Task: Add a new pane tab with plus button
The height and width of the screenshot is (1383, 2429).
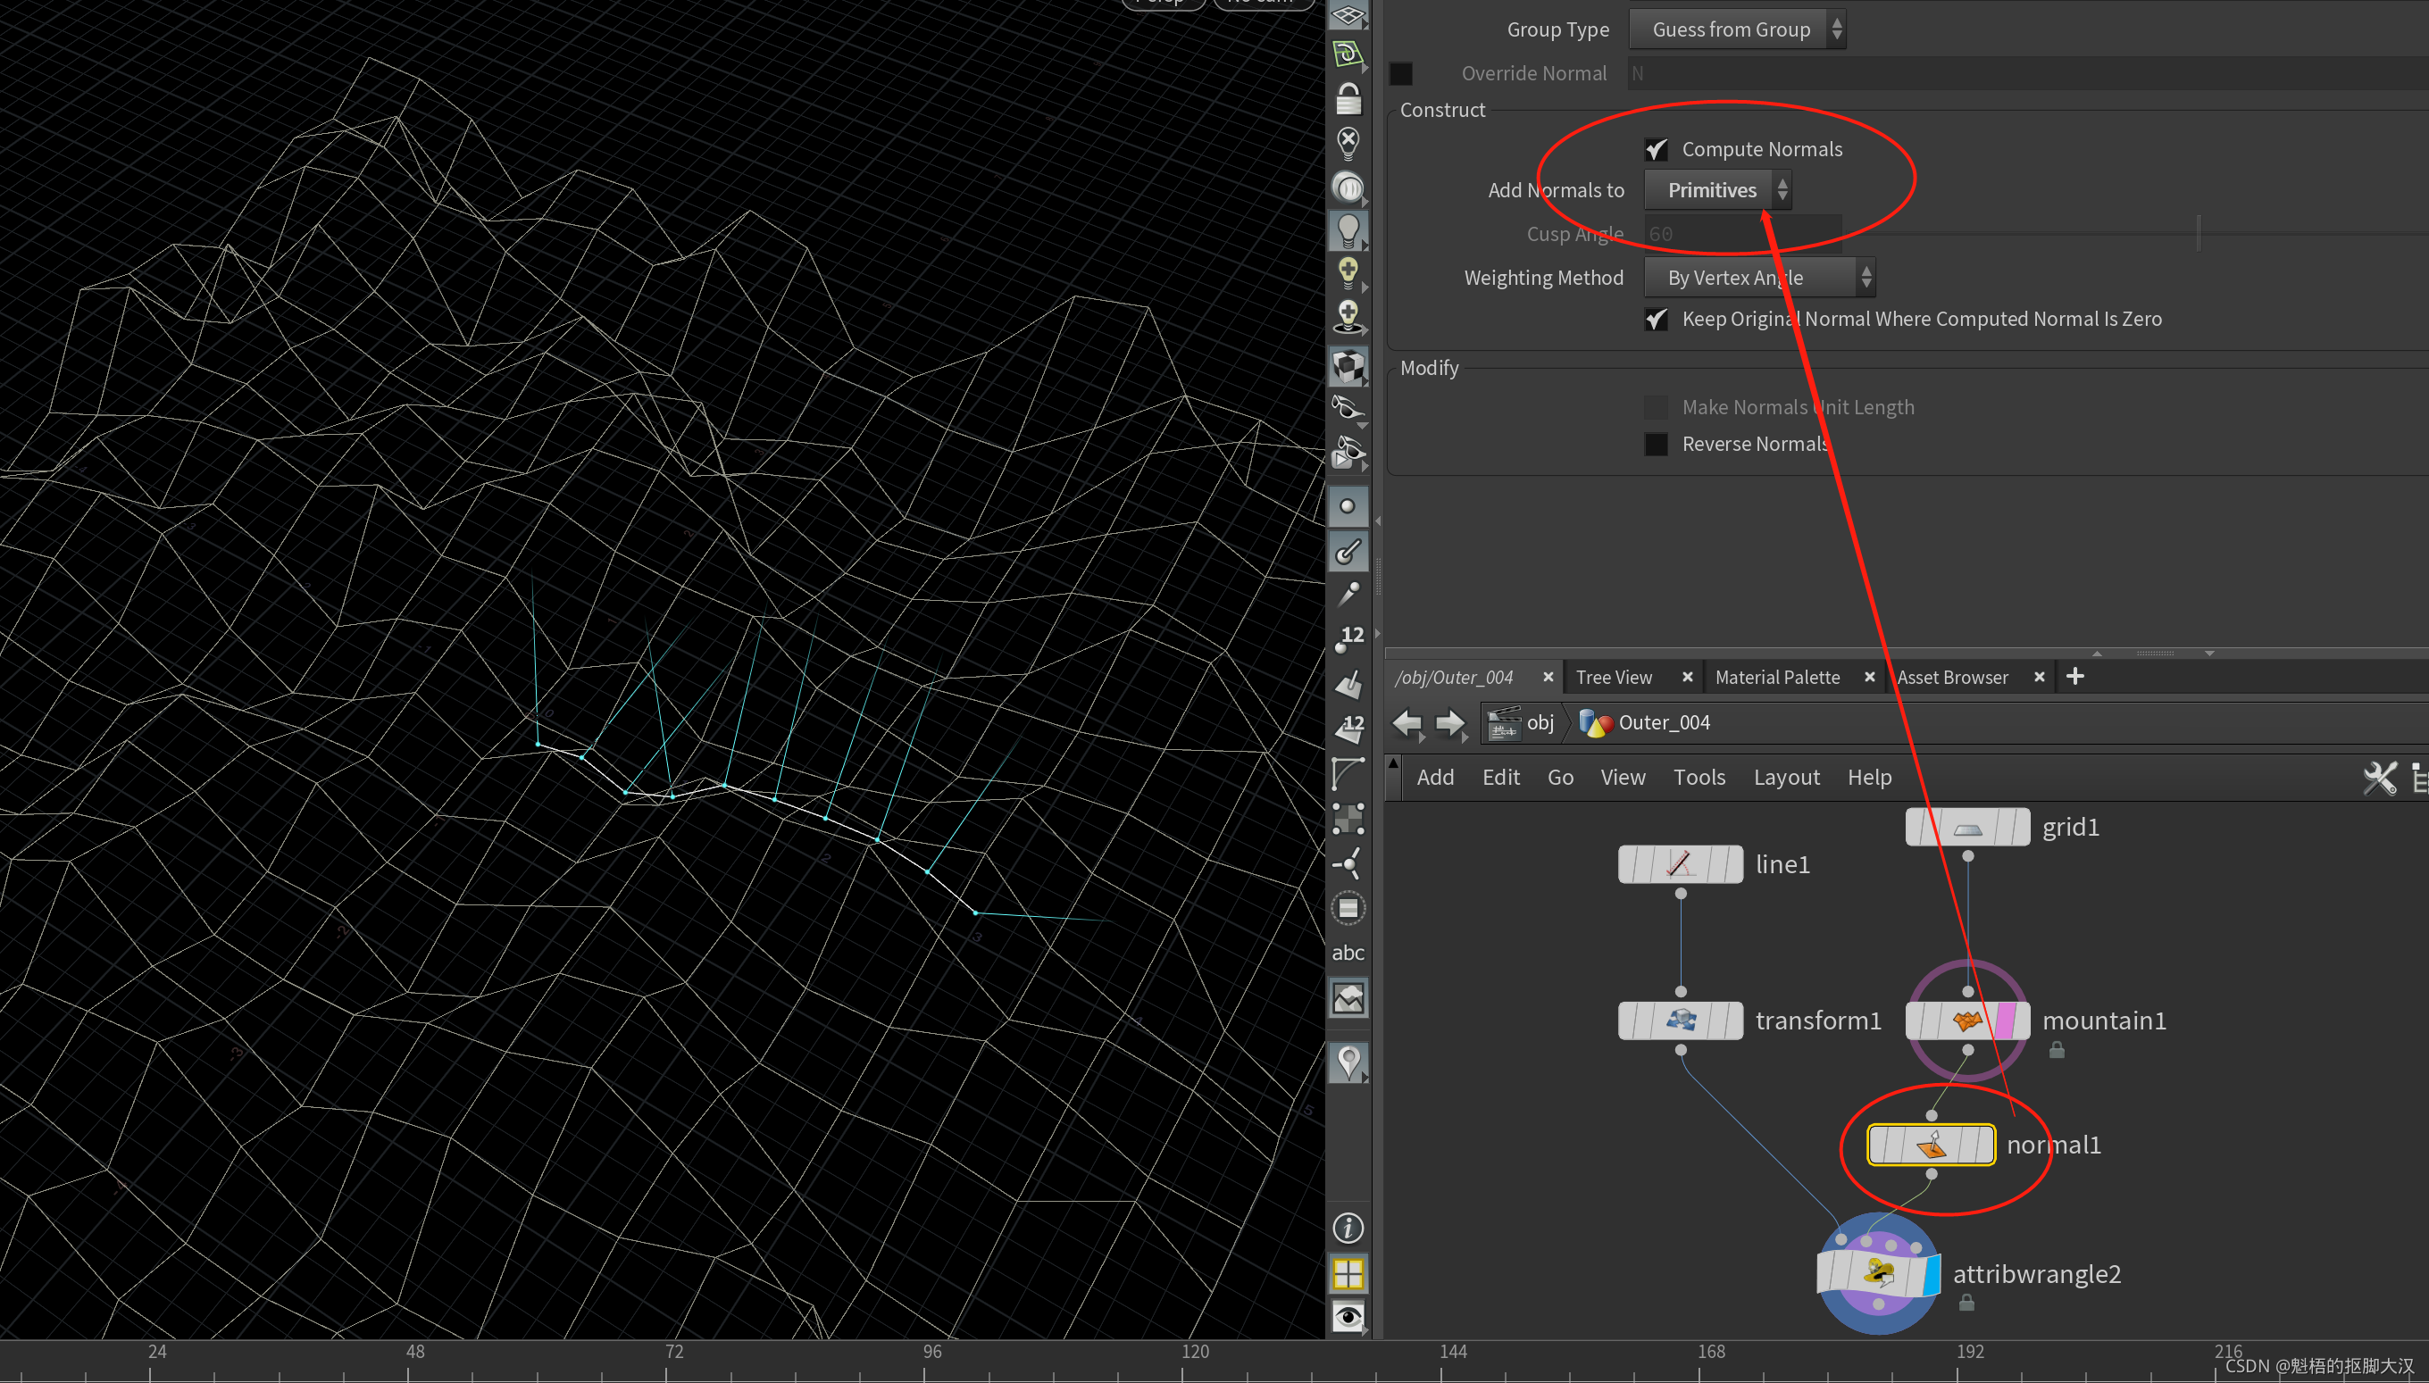Action: tap(2074, 676)
